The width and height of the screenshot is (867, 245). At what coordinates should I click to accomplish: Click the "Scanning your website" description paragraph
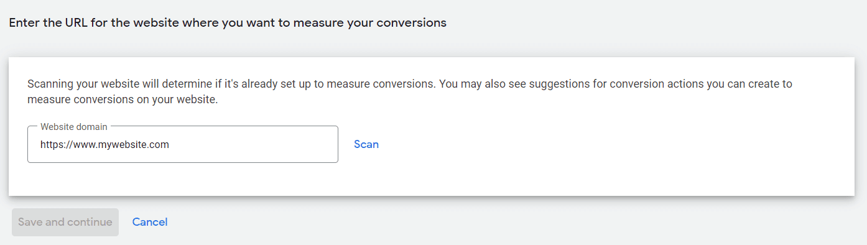click(x=410, y=91)
